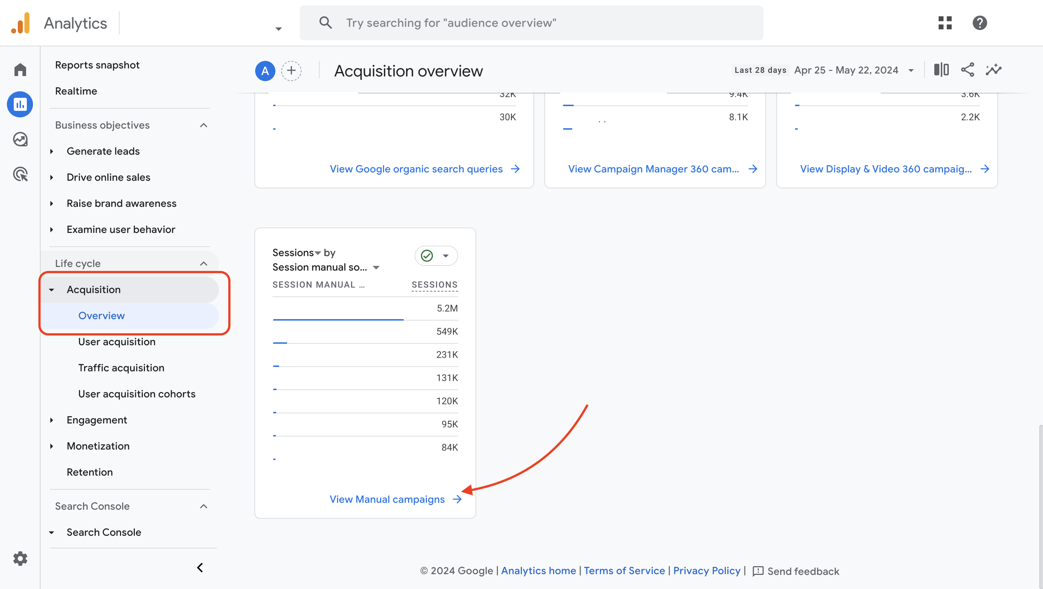Viewport: 1043px width, 589px height.
Task: Switch to the Traffic acquisition report
Action: coord(121,368)
